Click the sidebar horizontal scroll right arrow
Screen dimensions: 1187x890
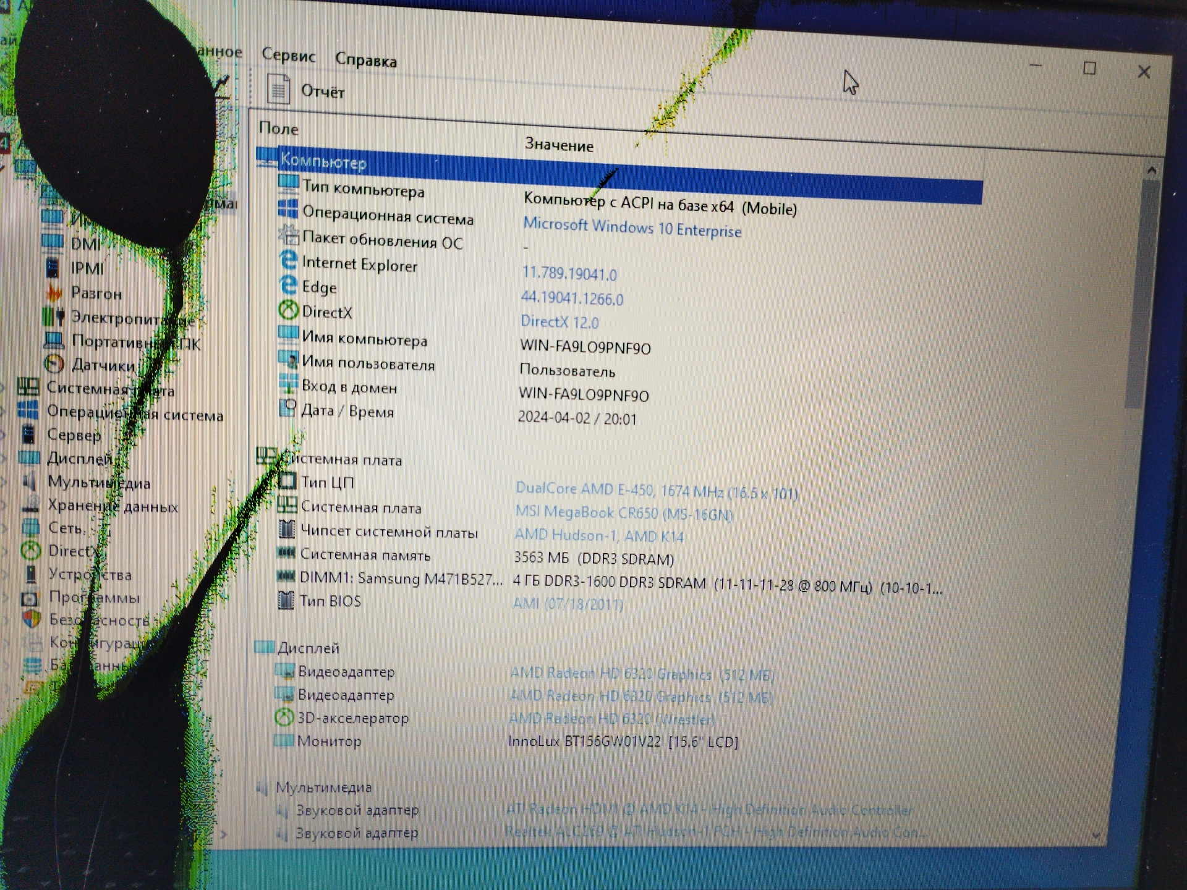coord(224,834)
